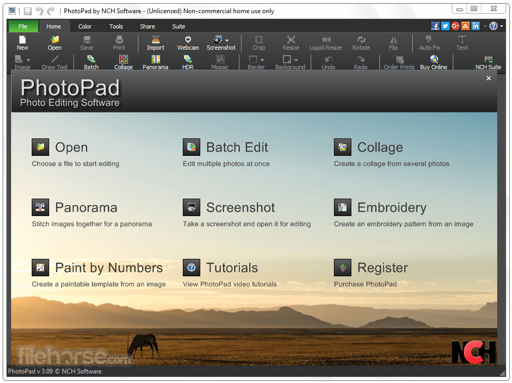Expand the Screenshot dropdown arrow in the toolbar
Image resolution: width=512 pixels, height=383 pixels.
(227, 41)
